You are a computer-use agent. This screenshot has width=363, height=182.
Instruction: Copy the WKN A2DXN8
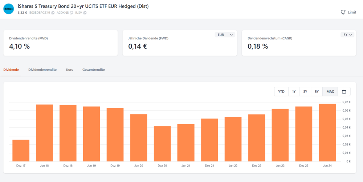(x=72, y=13)
